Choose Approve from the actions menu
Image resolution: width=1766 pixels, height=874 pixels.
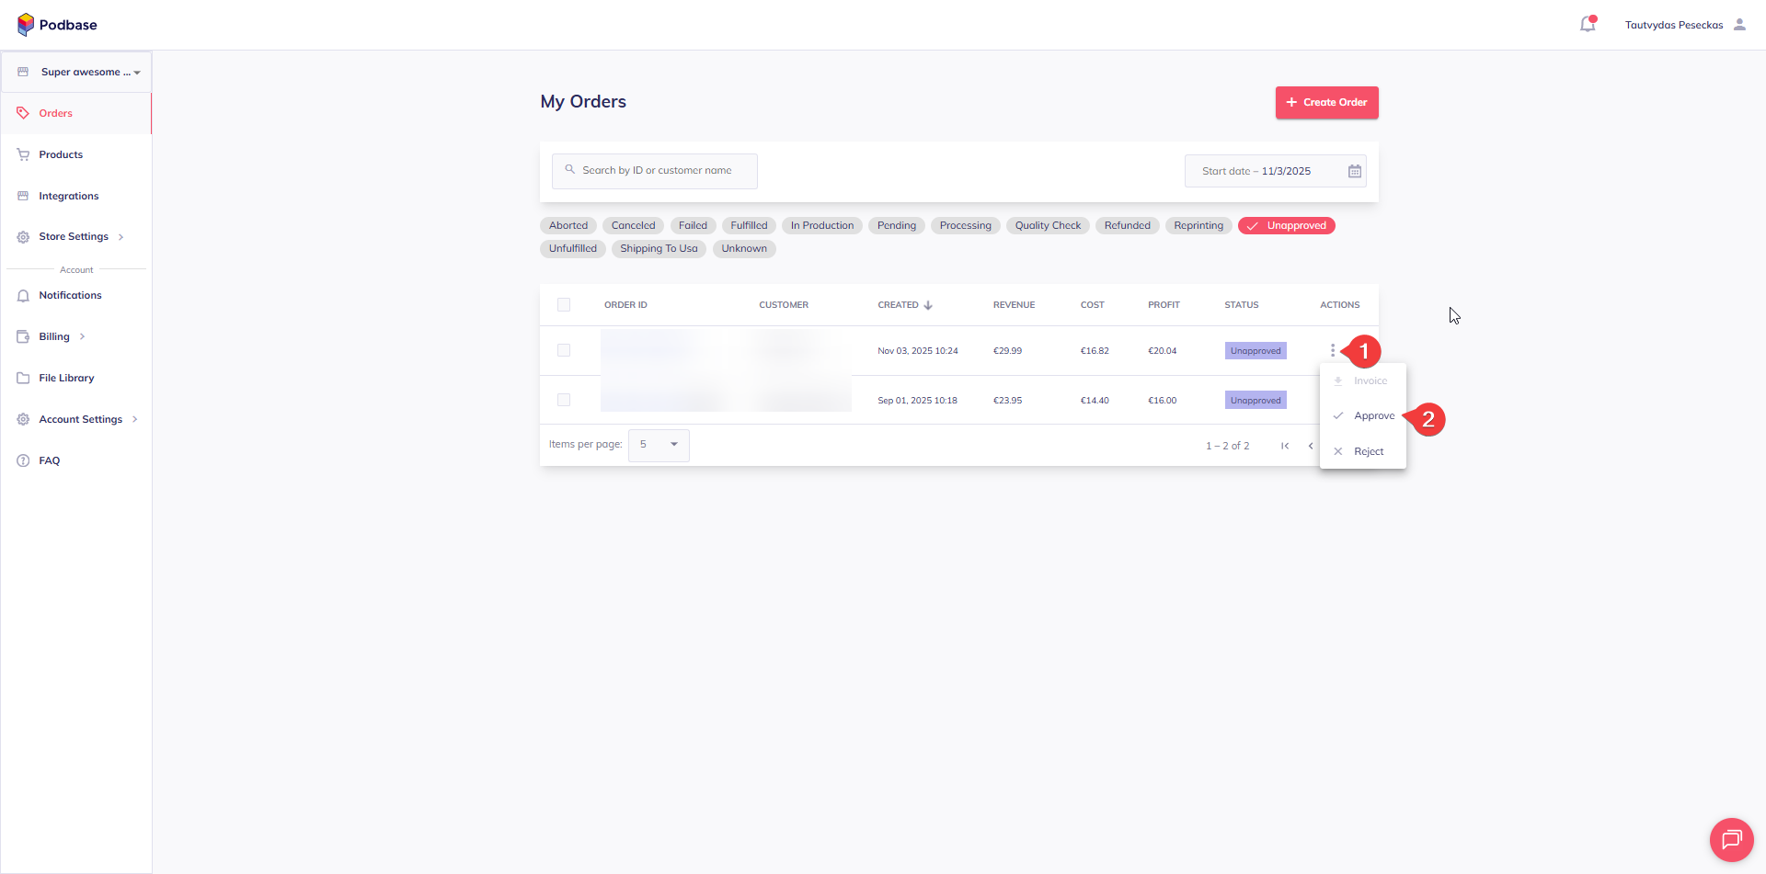(x=1373, y=416)
